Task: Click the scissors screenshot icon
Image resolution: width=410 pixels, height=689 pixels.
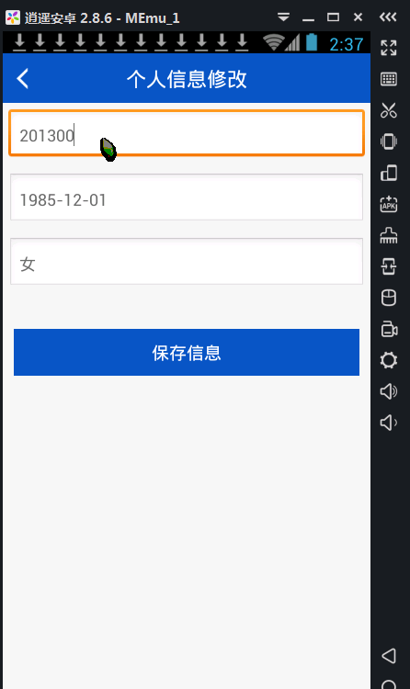Action: tap(389, 110)
